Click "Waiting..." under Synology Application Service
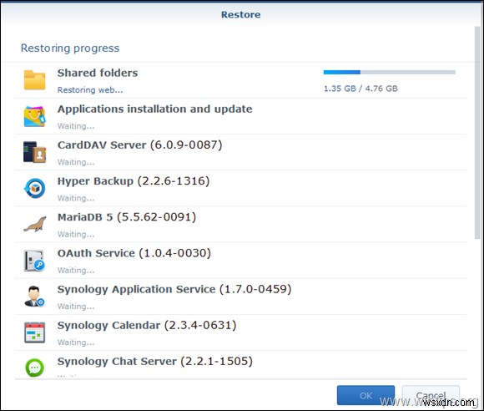The width and height of the screenshot is (484, 411). pos(76,307)
